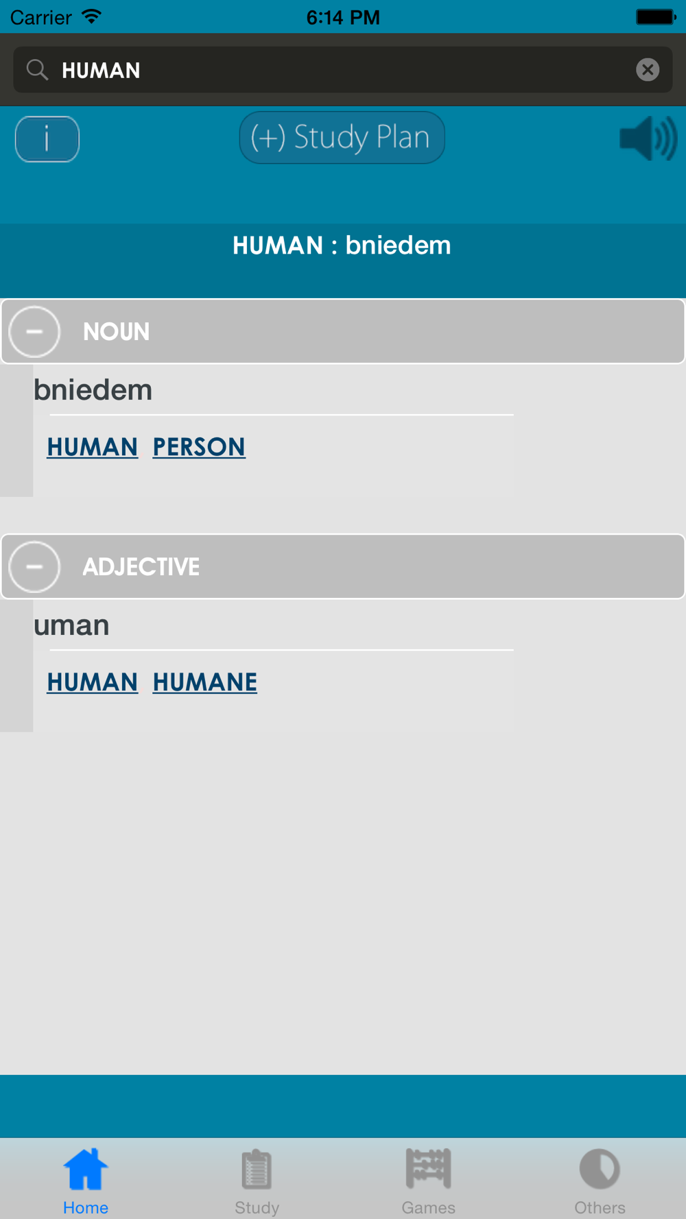Collapse the ADJECTIVE section
Screen dimensions: 686x1219
34,567
